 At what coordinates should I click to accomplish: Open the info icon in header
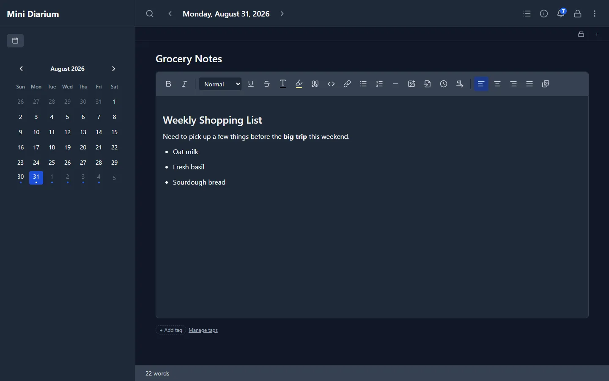(544, 14)
